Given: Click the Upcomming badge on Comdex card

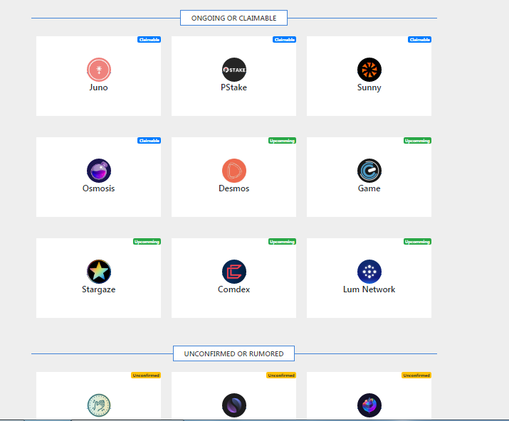Looking at the screenshot, I should click(x=282, y=242).
